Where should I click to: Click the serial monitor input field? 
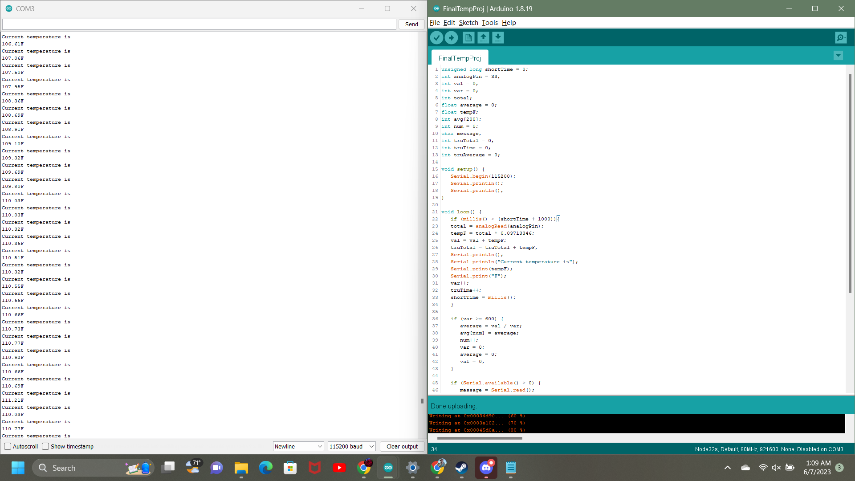point(199,24)
